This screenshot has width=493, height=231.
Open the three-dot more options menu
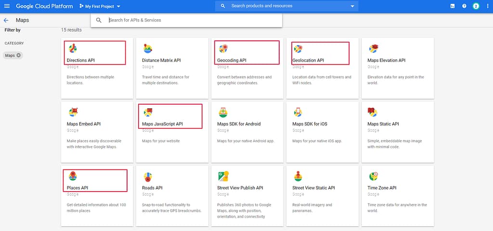pyautogui.click(x=487, y=6)
